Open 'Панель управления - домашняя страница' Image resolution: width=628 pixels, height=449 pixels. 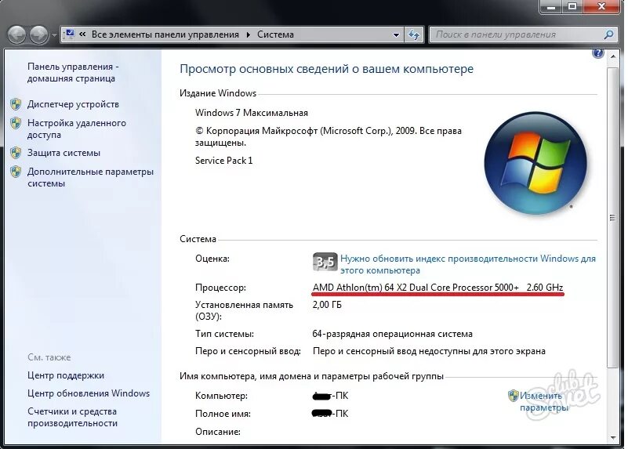(x=73, y=72)
